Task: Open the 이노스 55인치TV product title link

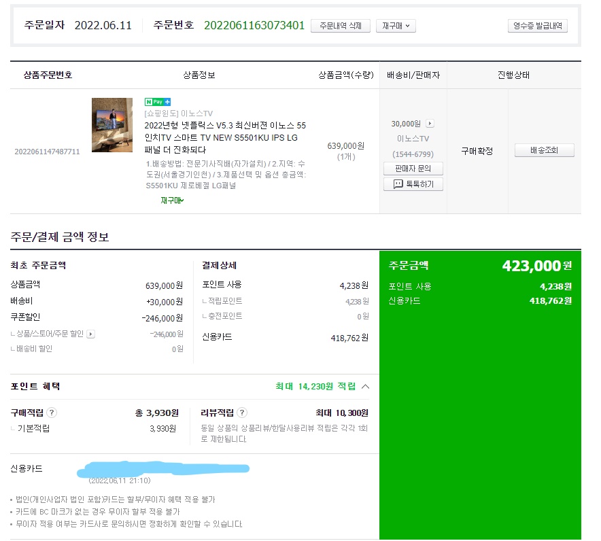Action: point(226,137)
